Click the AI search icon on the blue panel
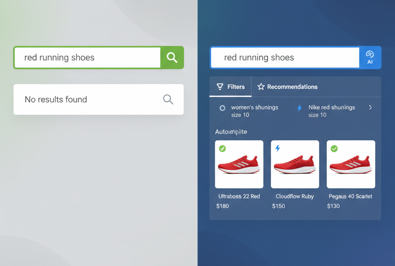Viewport: 395px width, 266px height. (370, 57)
